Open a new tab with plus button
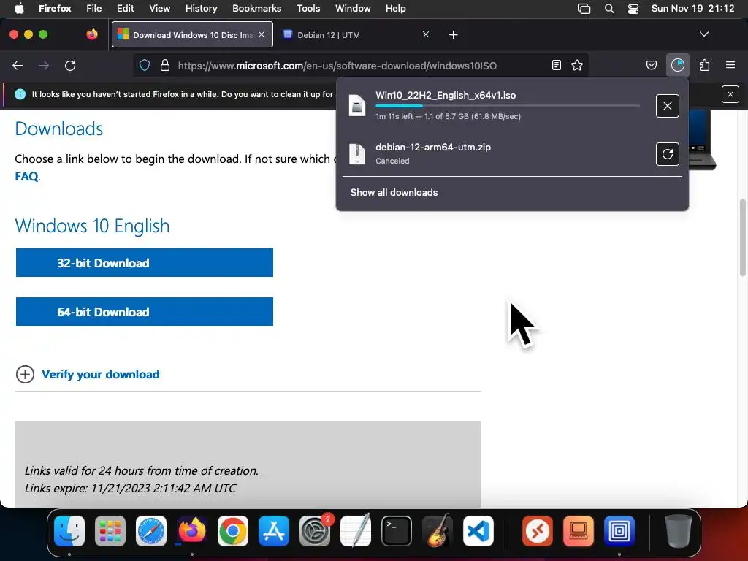This screenshot has width=748, height=561. tap(453, 35)
